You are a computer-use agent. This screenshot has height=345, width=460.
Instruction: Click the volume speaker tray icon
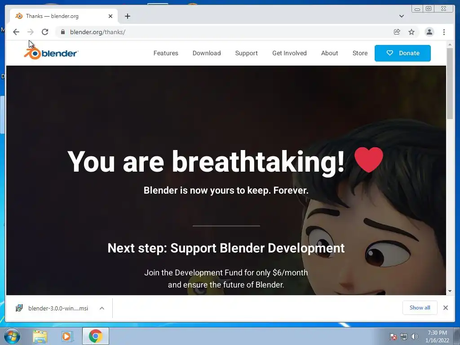415,336
